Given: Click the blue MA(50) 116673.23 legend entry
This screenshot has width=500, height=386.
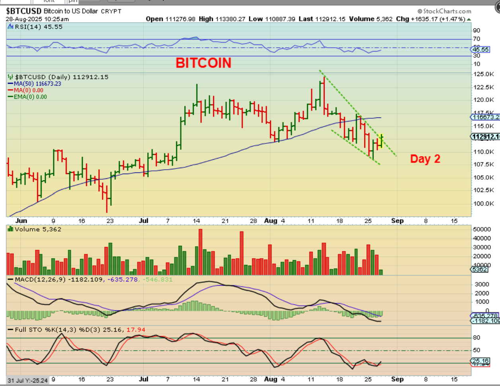Looking at the screenshot, I should tap(35, 84).
